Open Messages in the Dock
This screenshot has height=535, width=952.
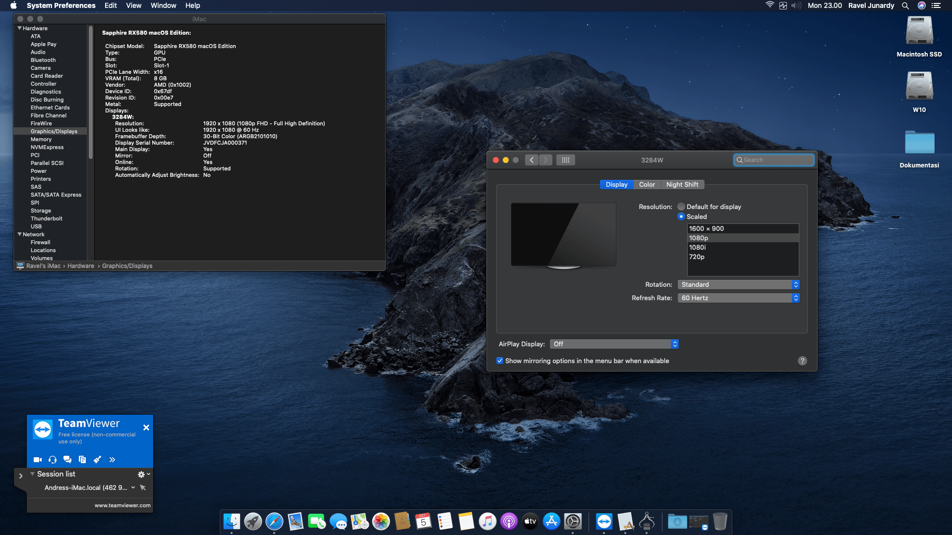click(x=338, y=521)
